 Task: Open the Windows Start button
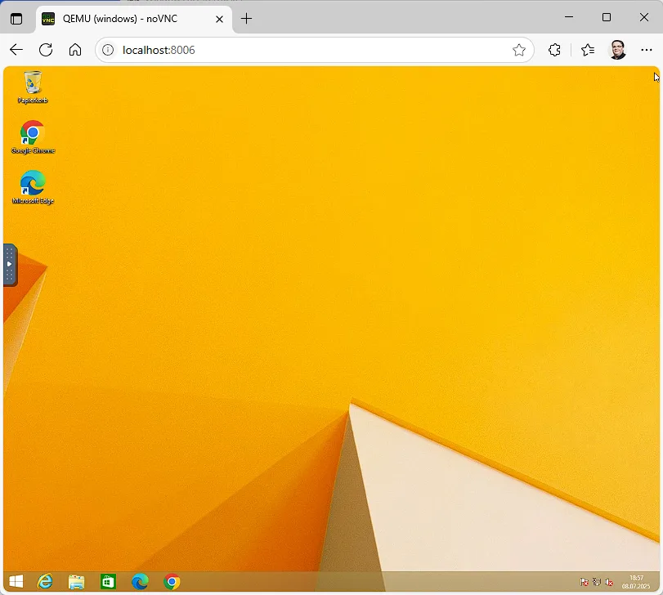(16, 582)
